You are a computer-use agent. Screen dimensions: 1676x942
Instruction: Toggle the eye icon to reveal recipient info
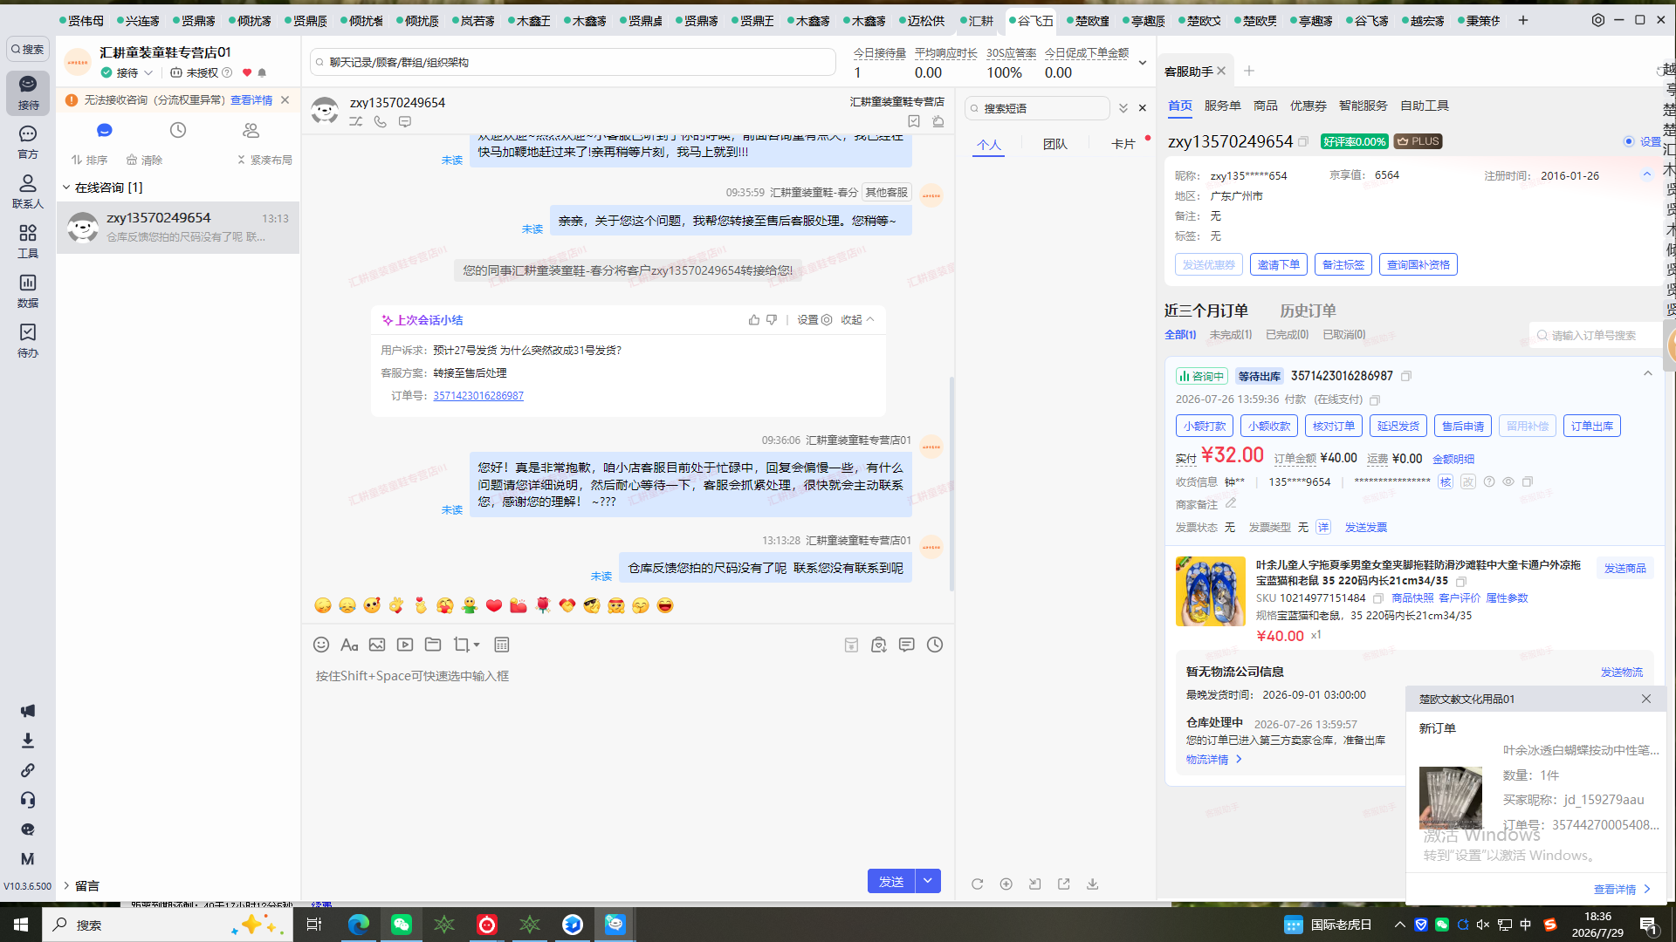[1508, 481]
